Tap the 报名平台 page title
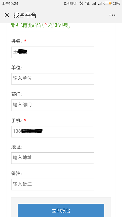 click(x=25, y=15)
